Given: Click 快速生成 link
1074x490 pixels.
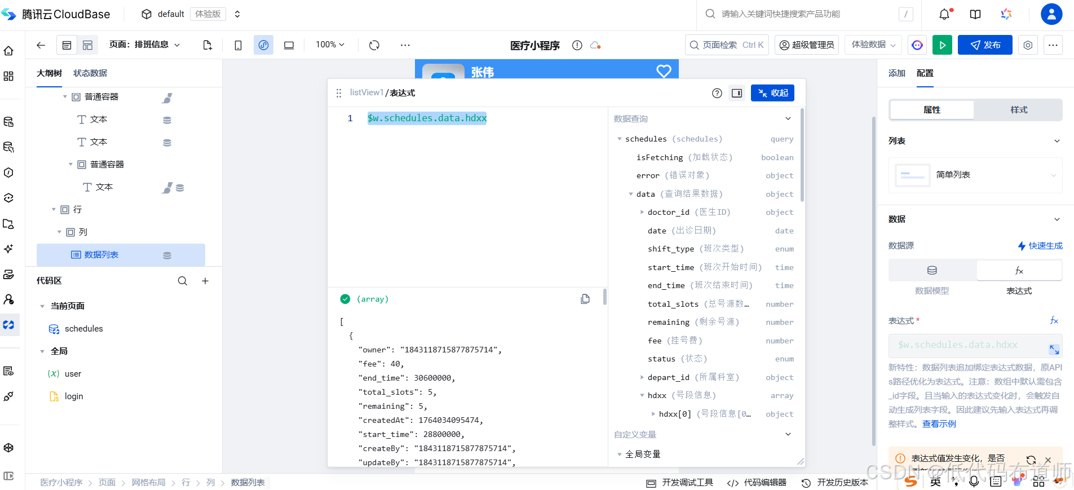Looking at the screenshot, I should pos(1040,246).
